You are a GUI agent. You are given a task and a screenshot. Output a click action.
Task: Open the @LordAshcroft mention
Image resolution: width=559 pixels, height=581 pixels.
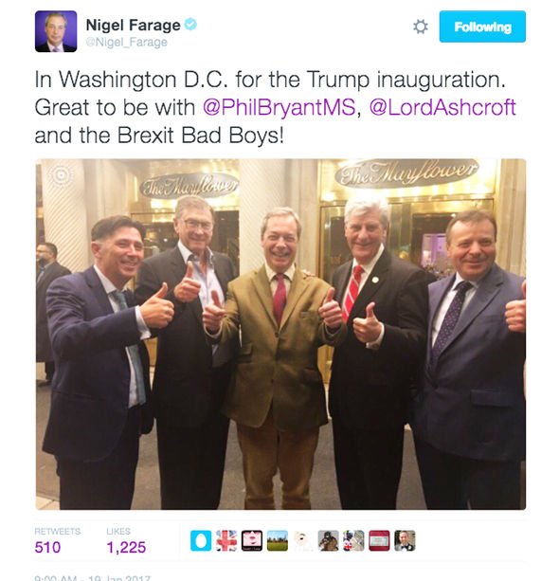click(x=442, y=107)
